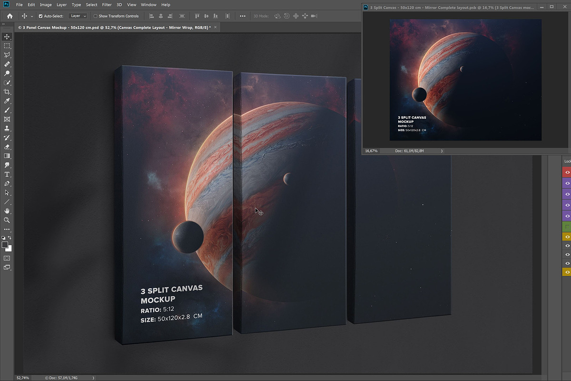Select the Hand tool
Viewport: 571px width, 381px height.
coord(7,211)
